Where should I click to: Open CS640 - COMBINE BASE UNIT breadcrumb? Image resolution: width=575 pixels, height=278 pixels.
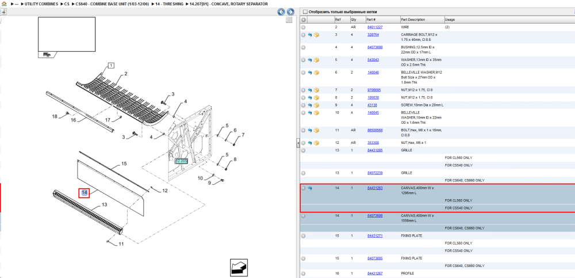pos(112,3)
